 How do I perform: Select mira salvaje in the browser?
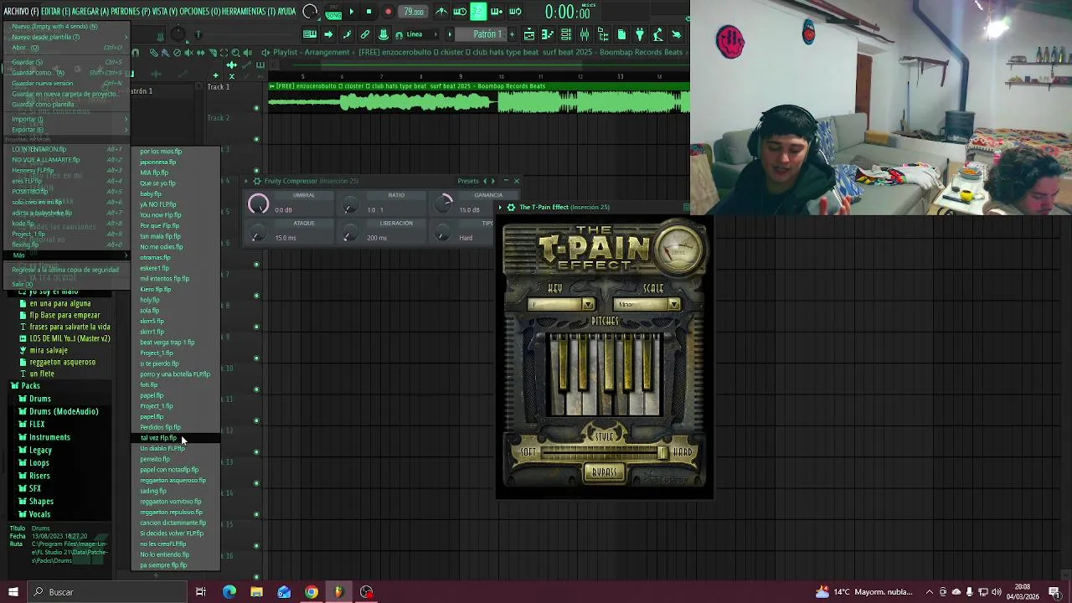[x=49, y=351]
